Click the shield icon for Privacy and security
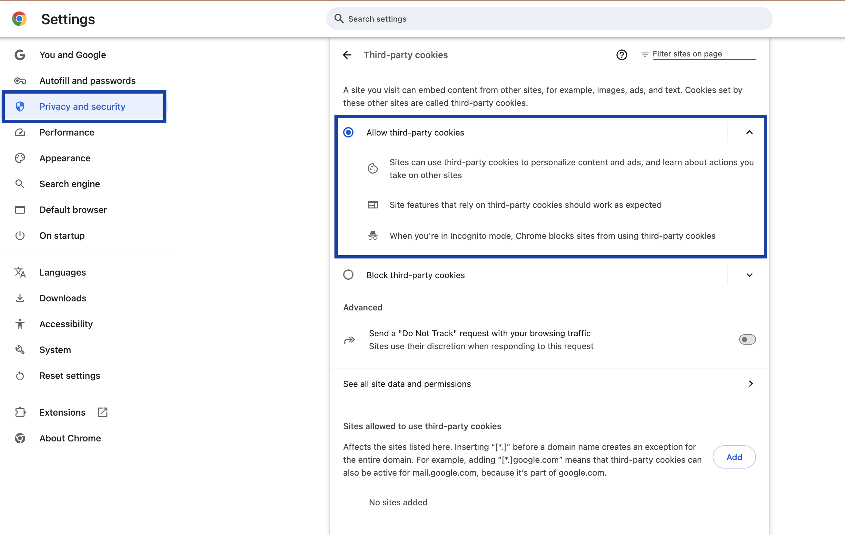 tap(20, 106)
